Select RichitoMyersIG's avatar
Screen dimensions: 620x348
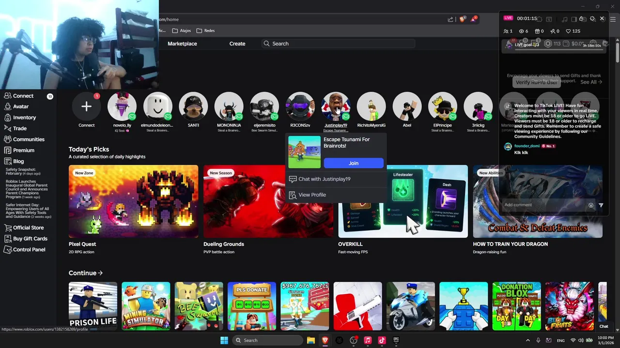[371, 106]
